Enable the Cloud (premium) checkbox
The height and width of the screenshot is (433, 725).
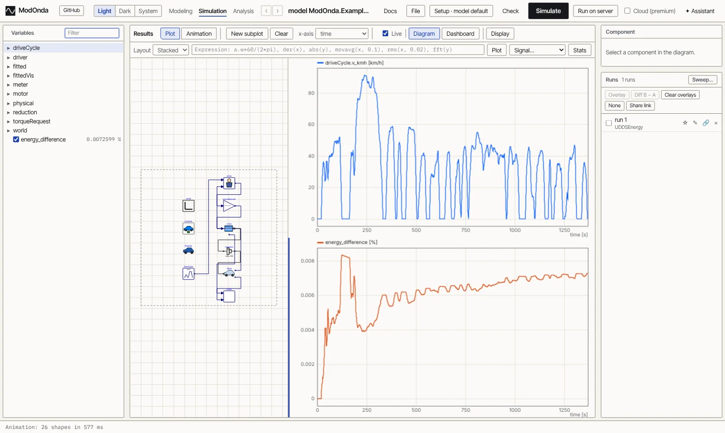627,11
